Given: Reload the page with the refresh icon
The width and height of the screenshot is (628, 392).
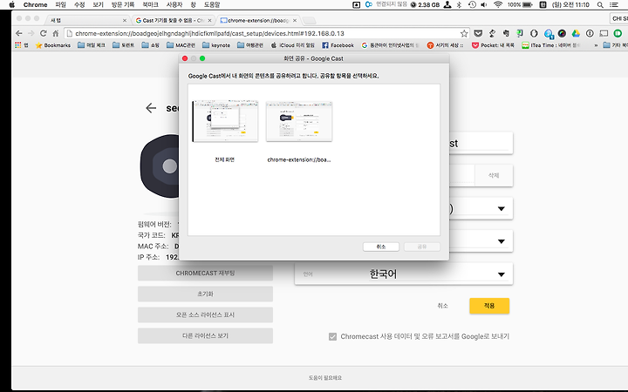Looking at the screenshot, I should click(x=44, y=33).
